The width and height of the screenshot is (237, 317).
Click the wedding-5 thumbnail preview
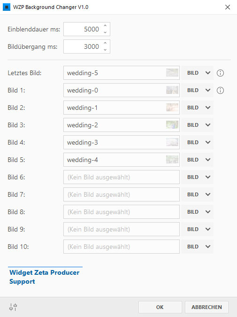pyautogui.click(x=172, y=73)
